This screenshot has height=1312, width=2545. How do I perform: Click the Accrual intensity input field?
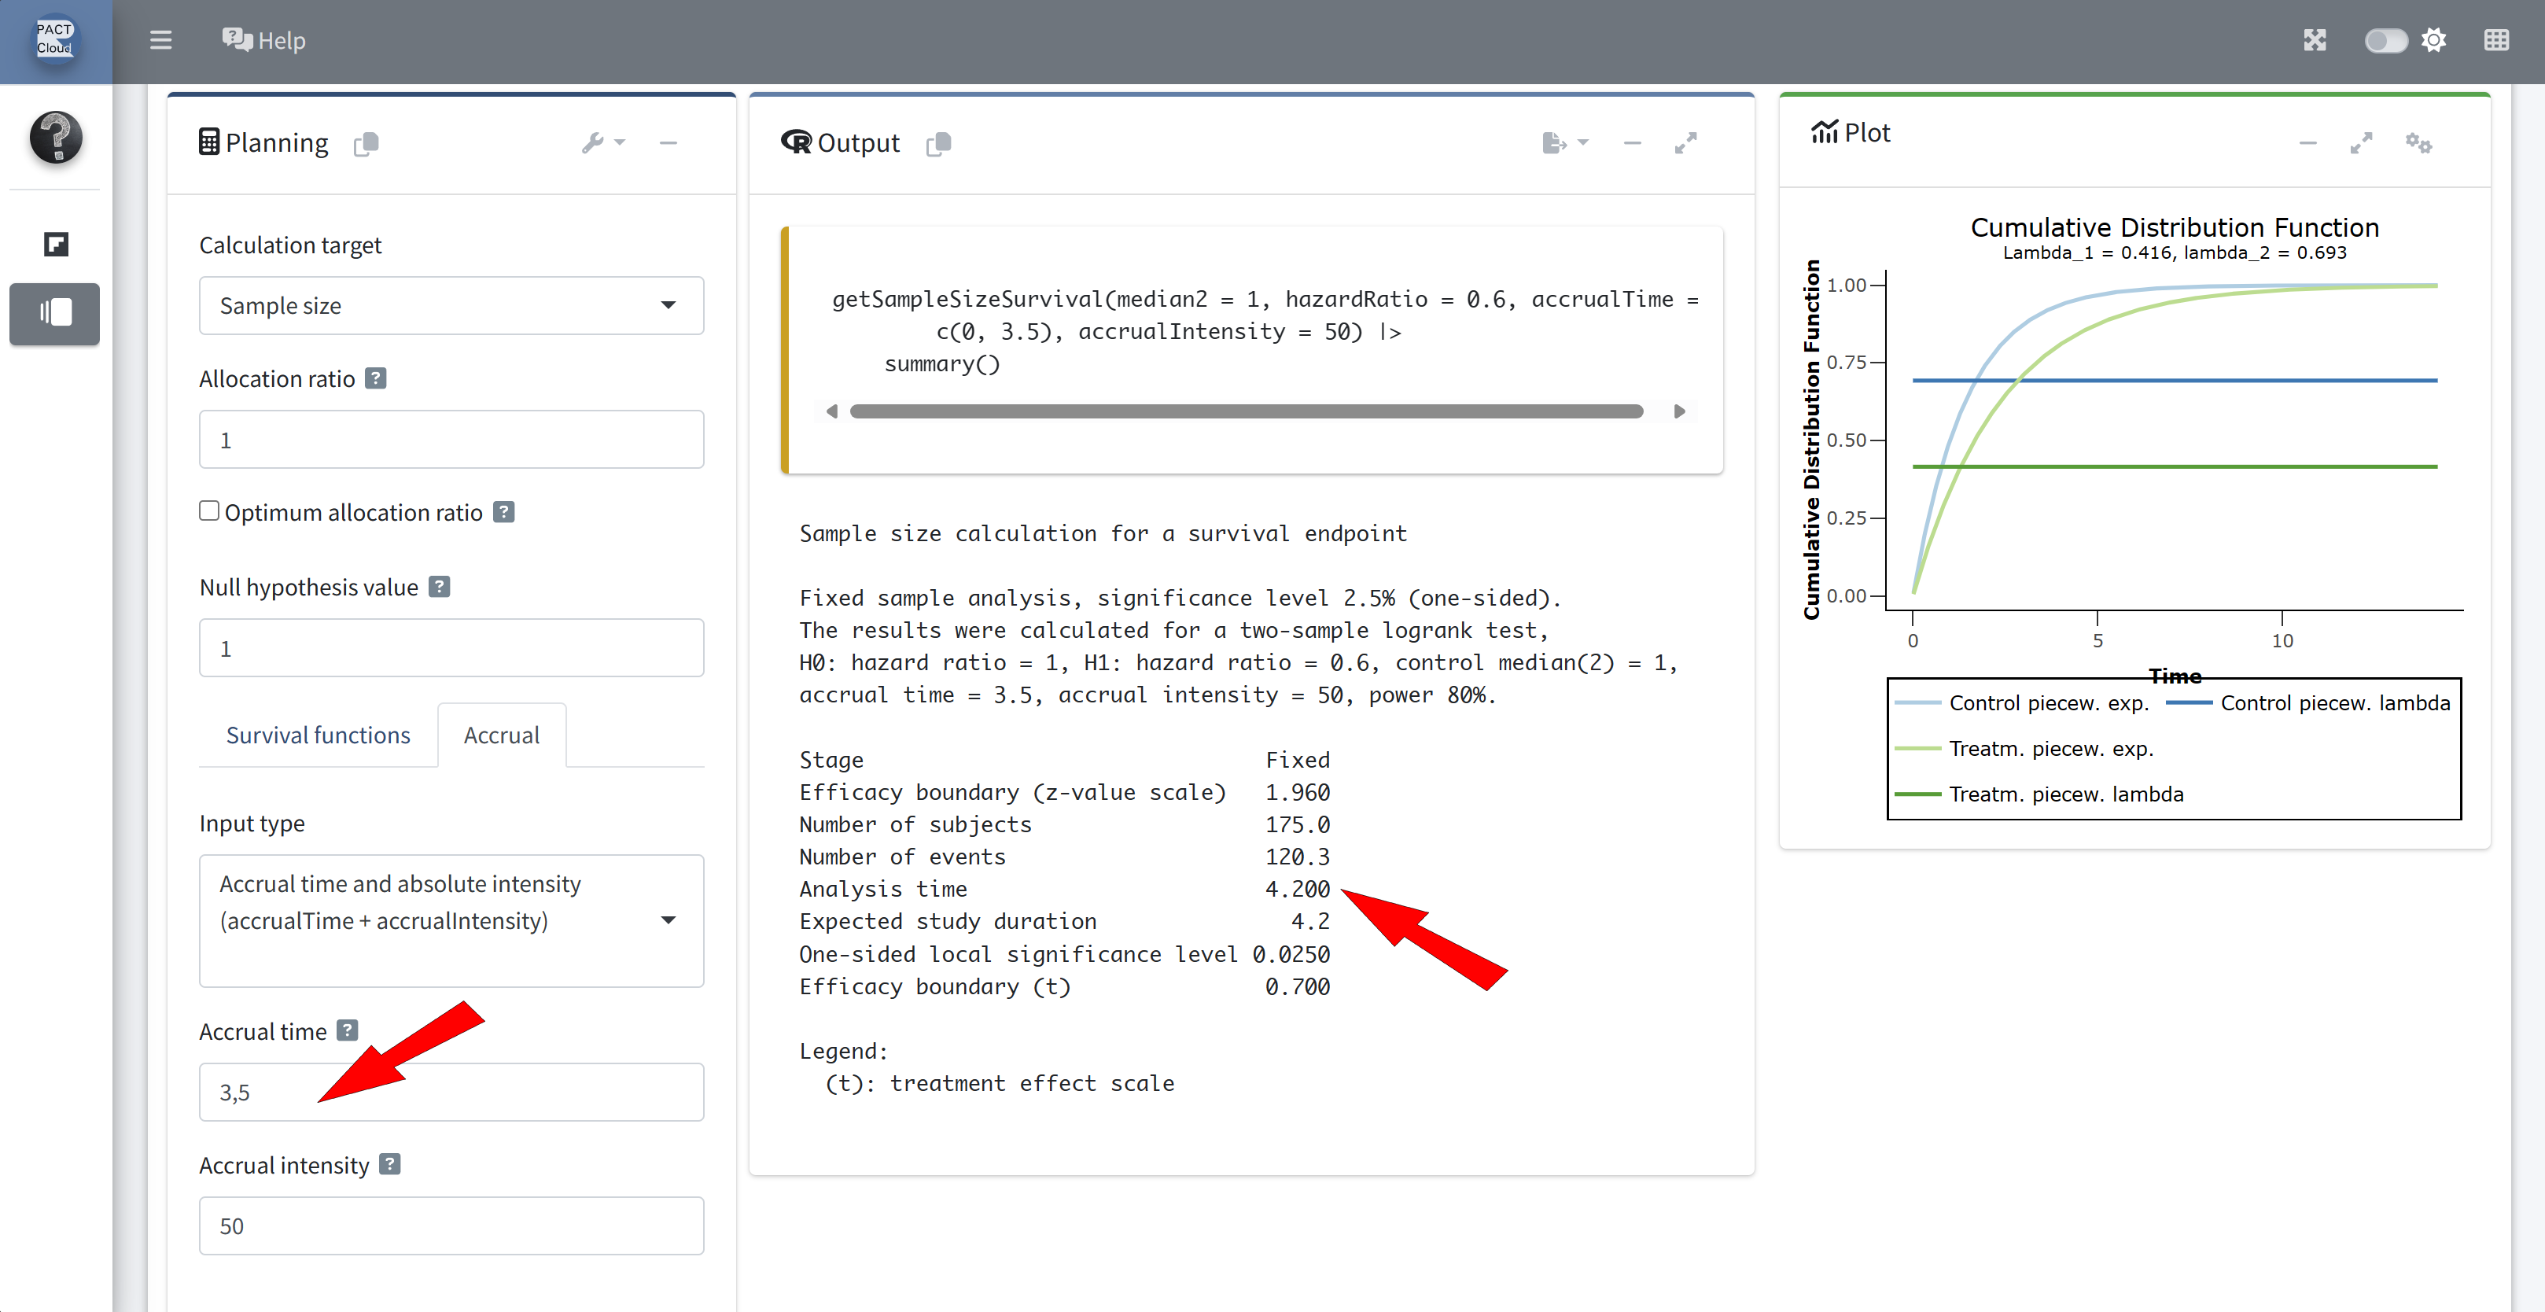coord(451,1225)
